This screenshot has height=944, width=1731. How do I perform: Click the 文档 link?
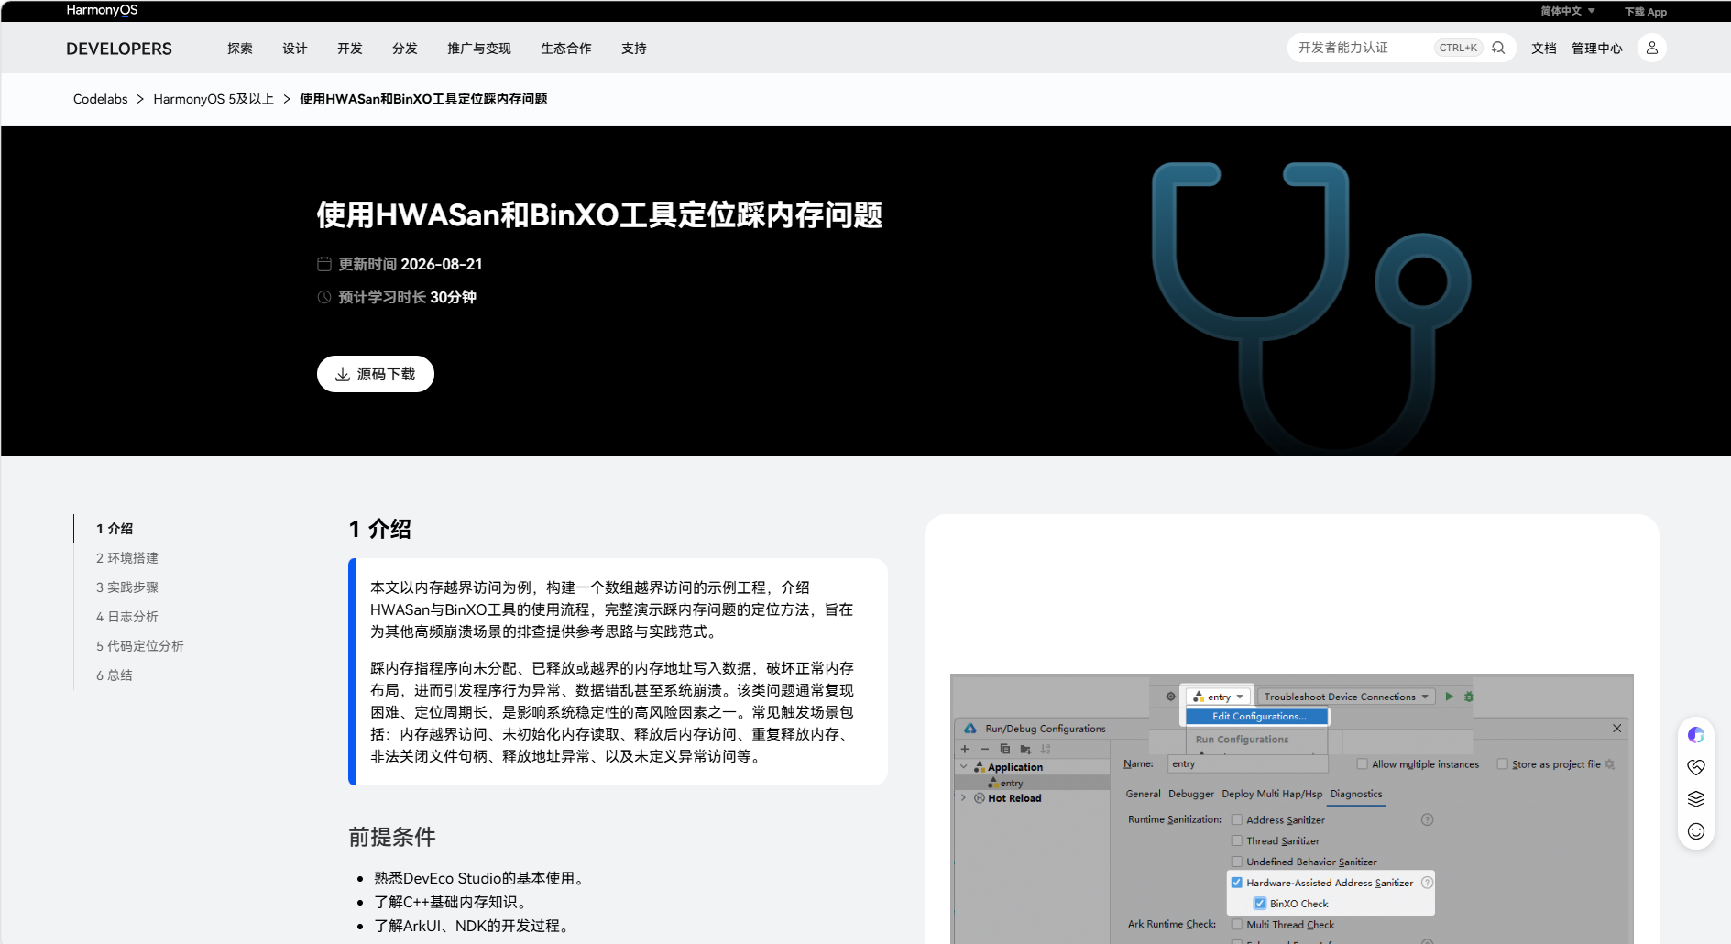point(1544,49)
